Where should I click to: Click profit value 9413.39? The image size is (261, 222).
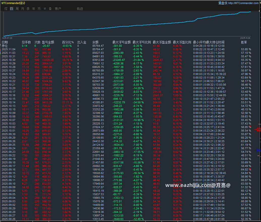click(x=47, y=102)
